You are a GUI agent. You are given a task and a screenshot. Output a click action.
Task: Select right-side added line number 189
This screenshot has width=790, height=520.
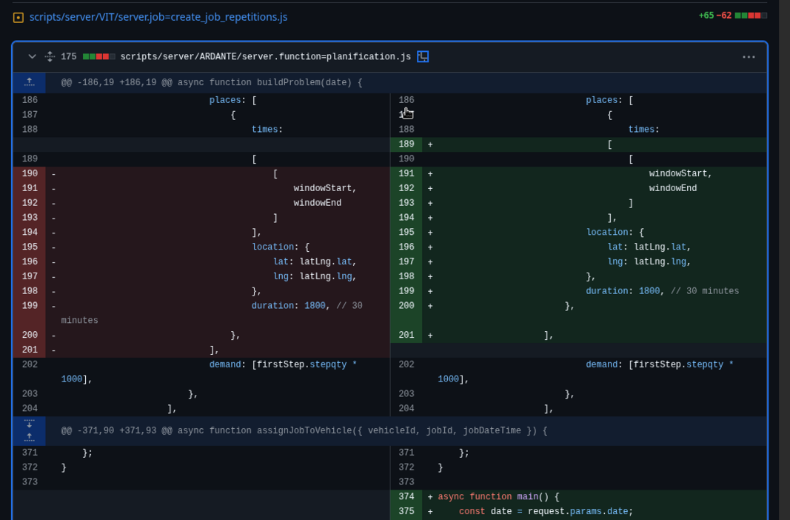[406, 144]
